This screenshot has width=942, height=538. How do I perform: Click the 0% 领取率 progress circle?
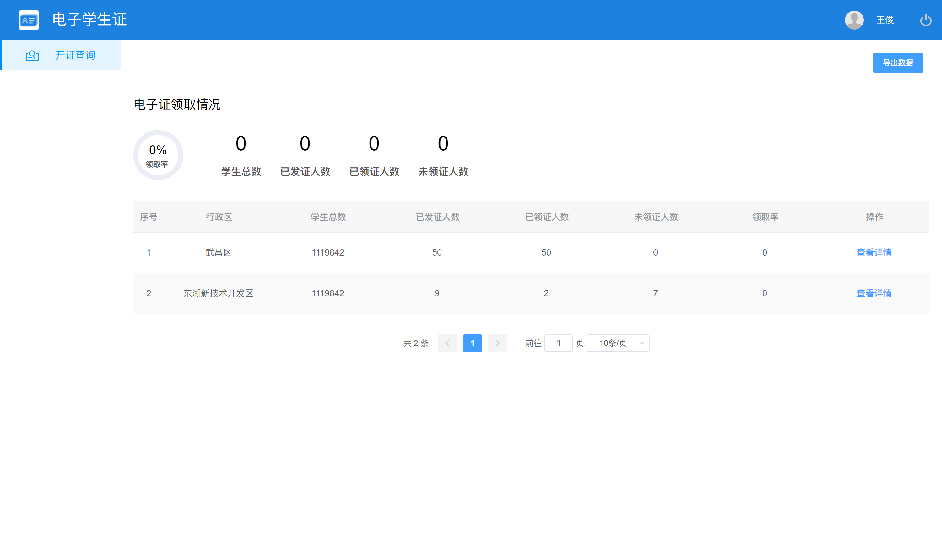[x=158, y=155]
